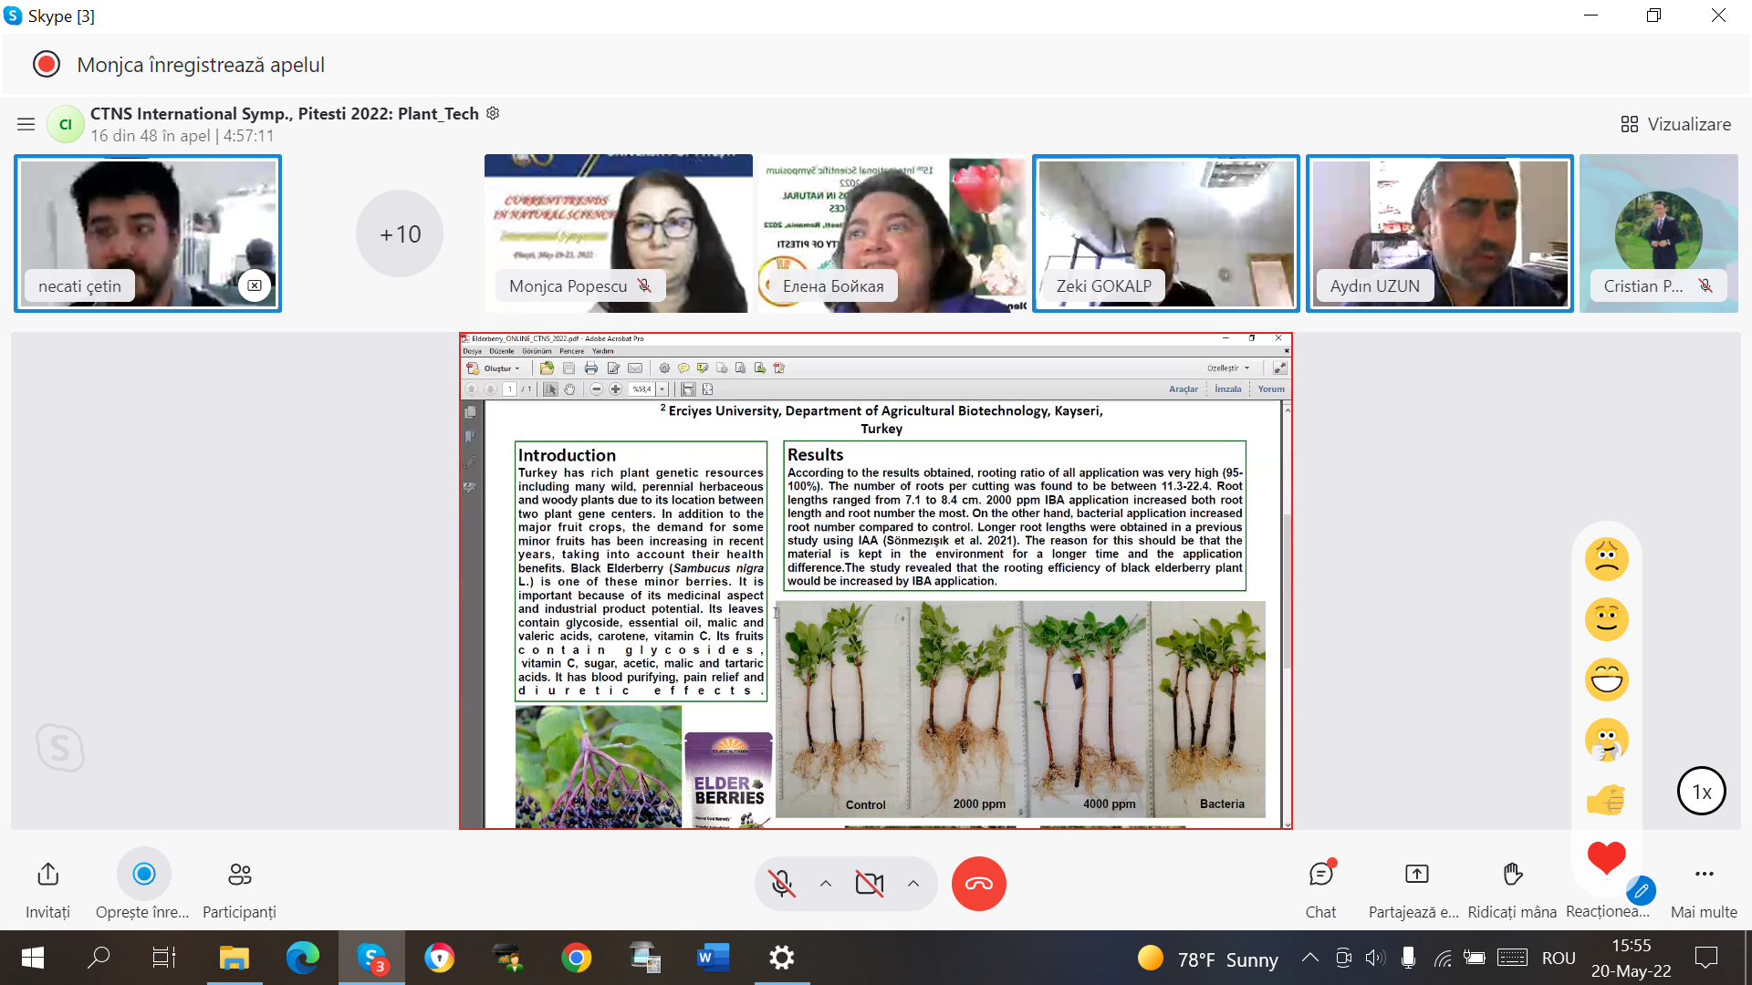Click the Invitați share icon
Image resolution: width=1752 pixels, height=985 pixels.
(47, 875)
